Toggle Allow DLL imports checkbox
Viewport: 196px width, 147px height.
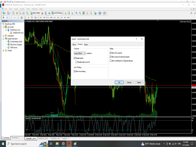[x=111, y=53]
